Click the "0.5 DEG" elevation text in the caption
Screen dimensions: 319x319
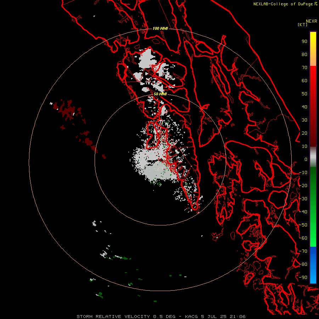tap(164, 317)
